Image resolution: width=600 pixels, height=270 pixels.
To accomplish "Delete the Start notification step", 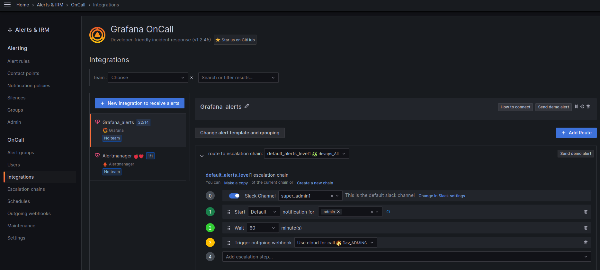I will [586, 212].
